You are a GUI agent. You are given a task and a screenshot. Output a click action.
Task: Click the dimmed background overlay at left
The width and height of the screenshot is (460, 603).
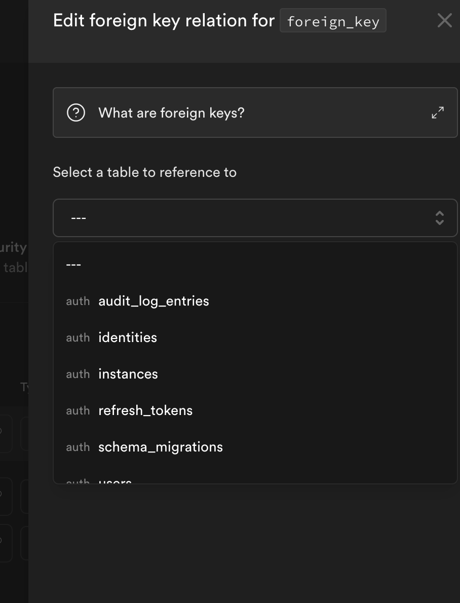click(13, 152)
